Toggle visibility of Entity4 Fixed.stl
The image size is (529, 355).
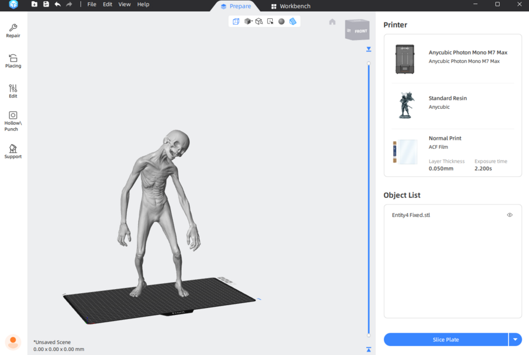(x=510, y=215)
